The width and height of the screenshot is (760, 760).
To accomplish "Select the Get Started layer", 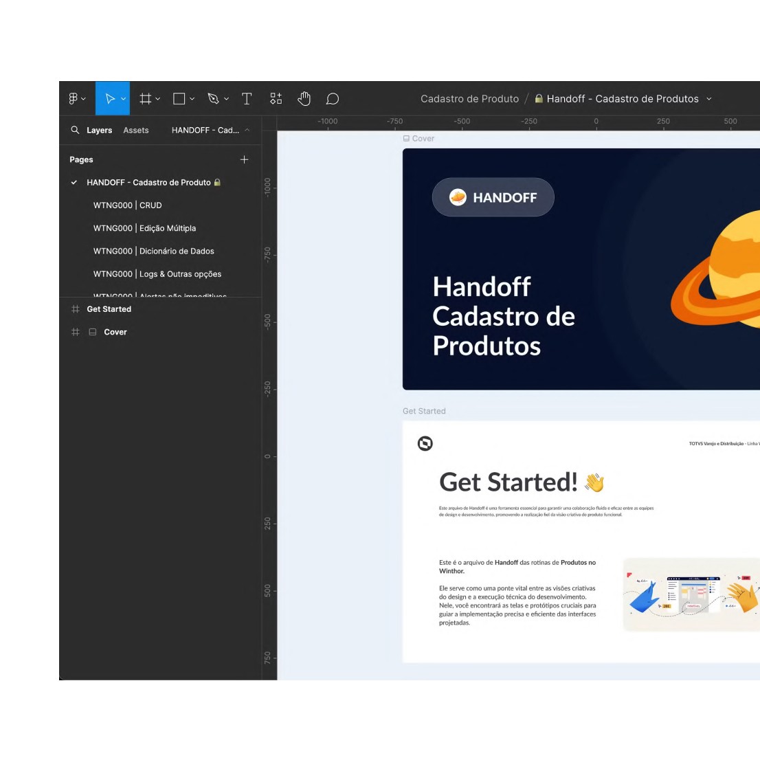I will click(109, 309).
